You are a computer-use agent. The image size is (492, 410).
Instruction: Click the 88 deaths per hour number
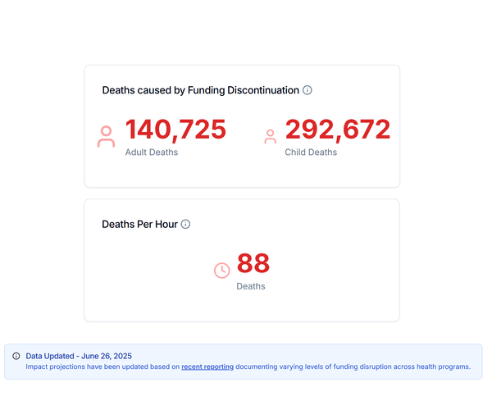[x=253, y=264]
